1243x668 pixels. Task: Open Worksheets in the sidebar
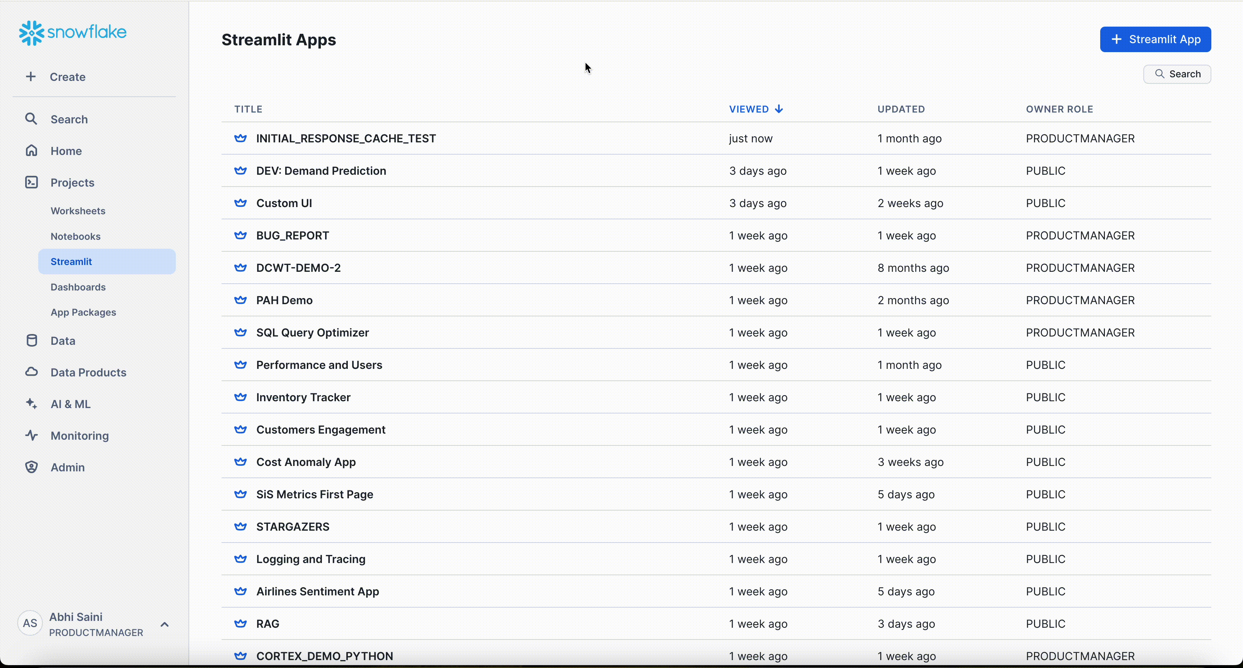coord(78,211)
